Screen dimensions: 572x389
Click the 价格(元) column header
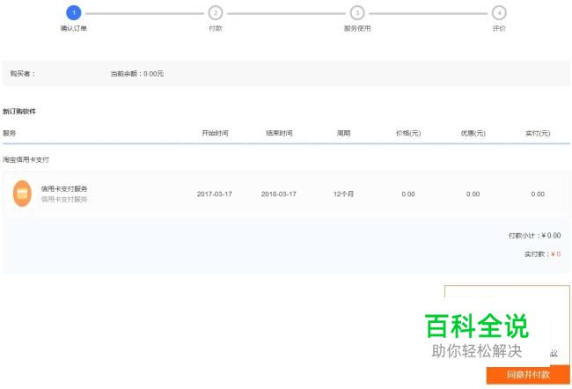coord(408,133)
